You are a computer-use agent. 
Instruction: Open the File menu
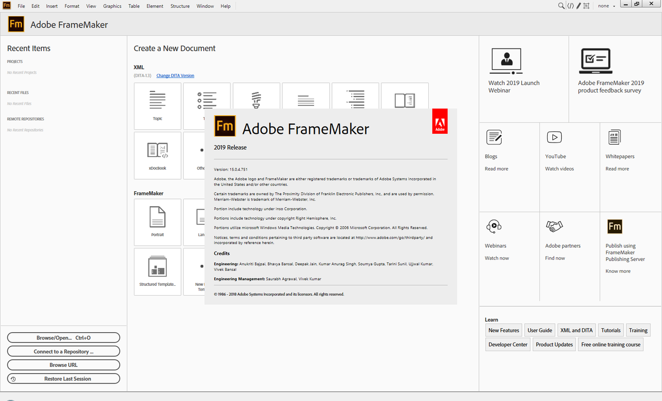coord(21,6)
